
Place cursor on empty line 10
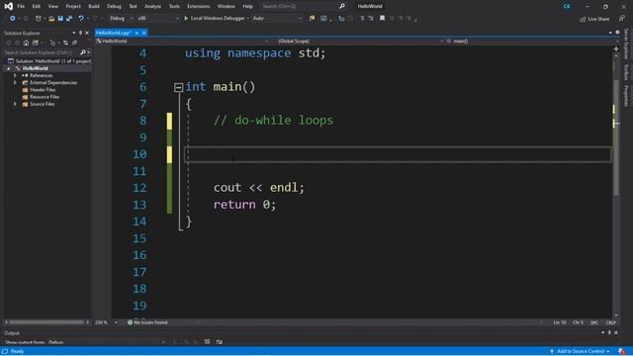(x=398, y=154)
